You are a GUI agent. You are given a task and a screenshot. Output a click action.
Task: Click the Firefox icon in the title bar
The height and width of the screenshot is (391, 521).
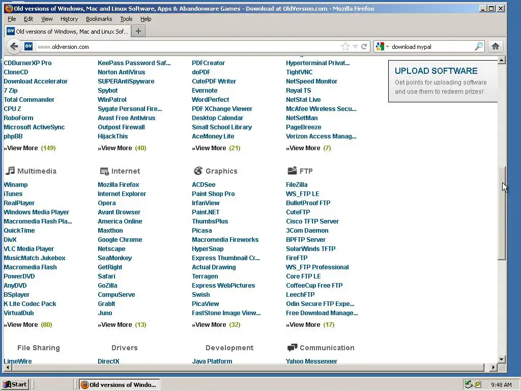[x=9, y=8]
